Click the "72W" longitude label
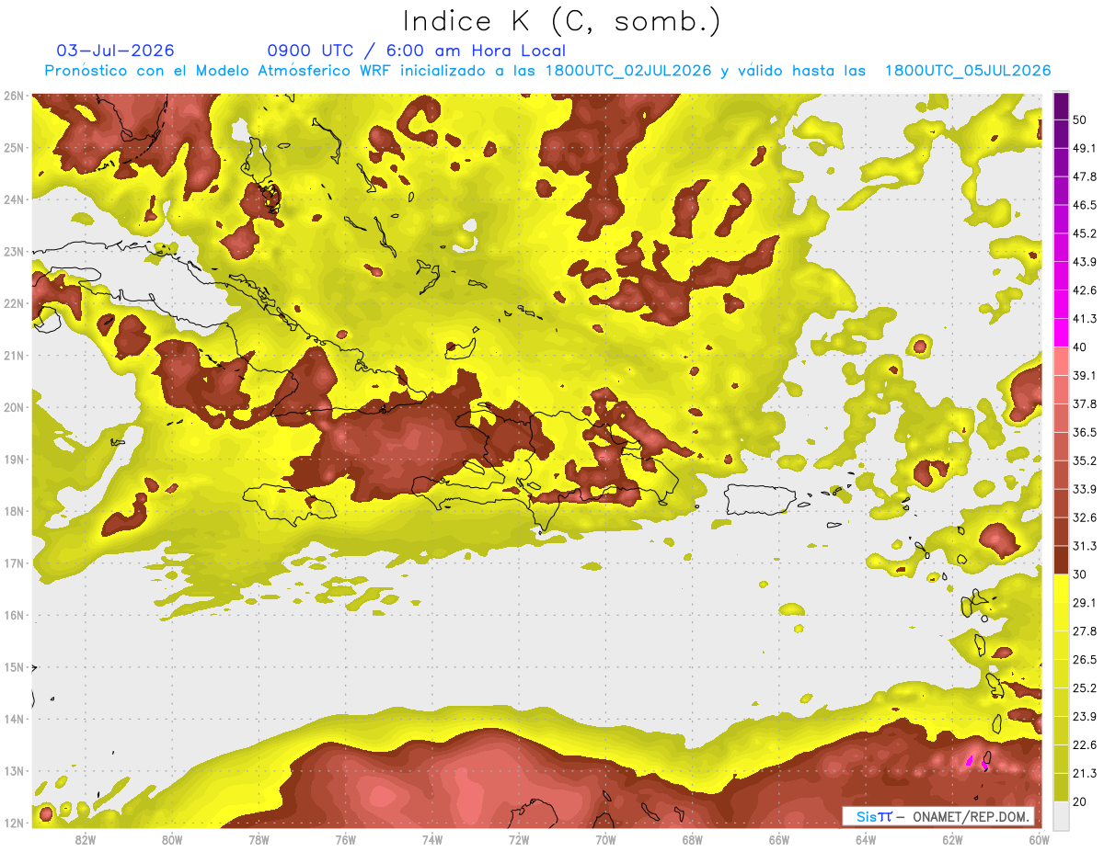Viewport: 1104px width, 852px height. [519, 839]
